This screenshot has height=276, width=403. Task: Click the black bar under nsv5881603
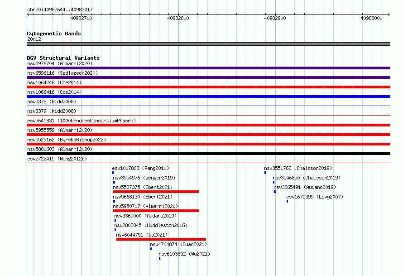(208, 154)
